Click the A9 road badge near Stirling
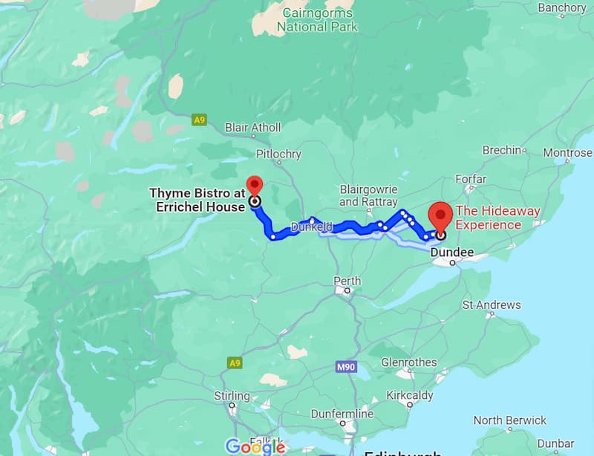 click(235, 363)
